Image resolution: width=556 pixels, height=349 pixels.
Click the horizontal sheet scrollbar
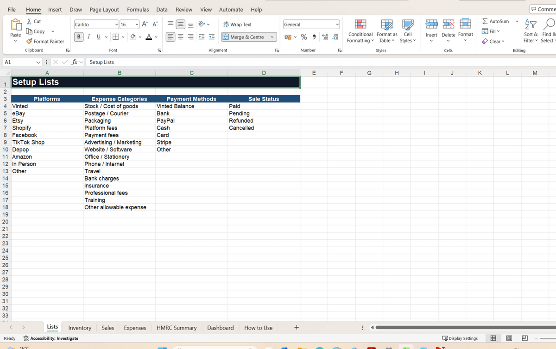coord(465,328)
